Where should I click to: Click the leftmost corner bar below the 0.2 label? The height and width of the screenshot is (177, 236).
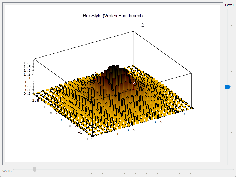[x=34, y=94]
